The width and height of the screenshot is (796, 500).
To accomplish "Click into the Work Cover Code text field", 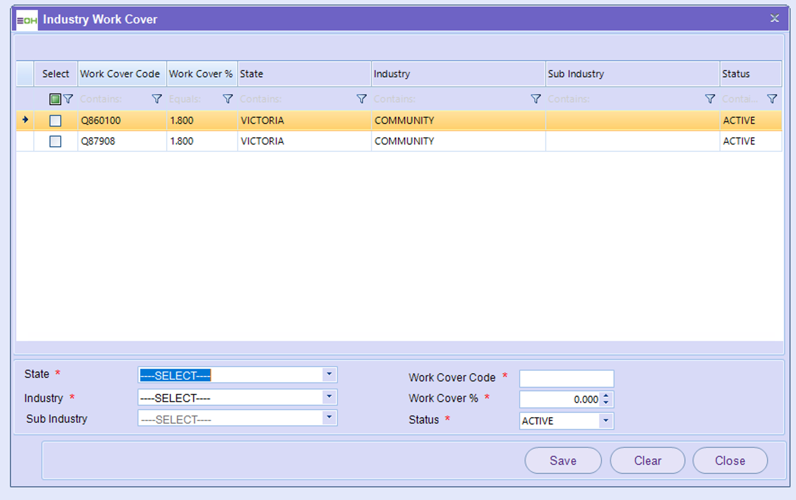I will (566, 378).
